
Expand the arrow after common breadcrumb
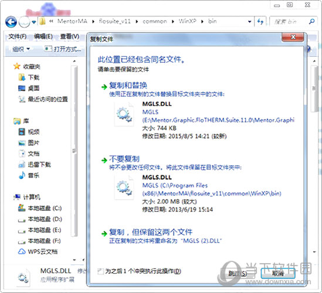click(173, 22)
